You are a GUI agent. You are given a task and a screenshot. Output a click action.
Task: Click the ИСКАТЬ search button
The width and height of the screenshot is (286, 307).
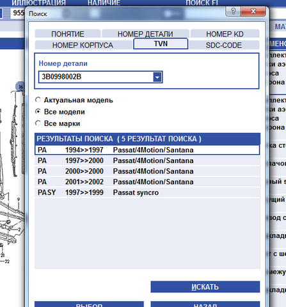(x=205, y=287)
